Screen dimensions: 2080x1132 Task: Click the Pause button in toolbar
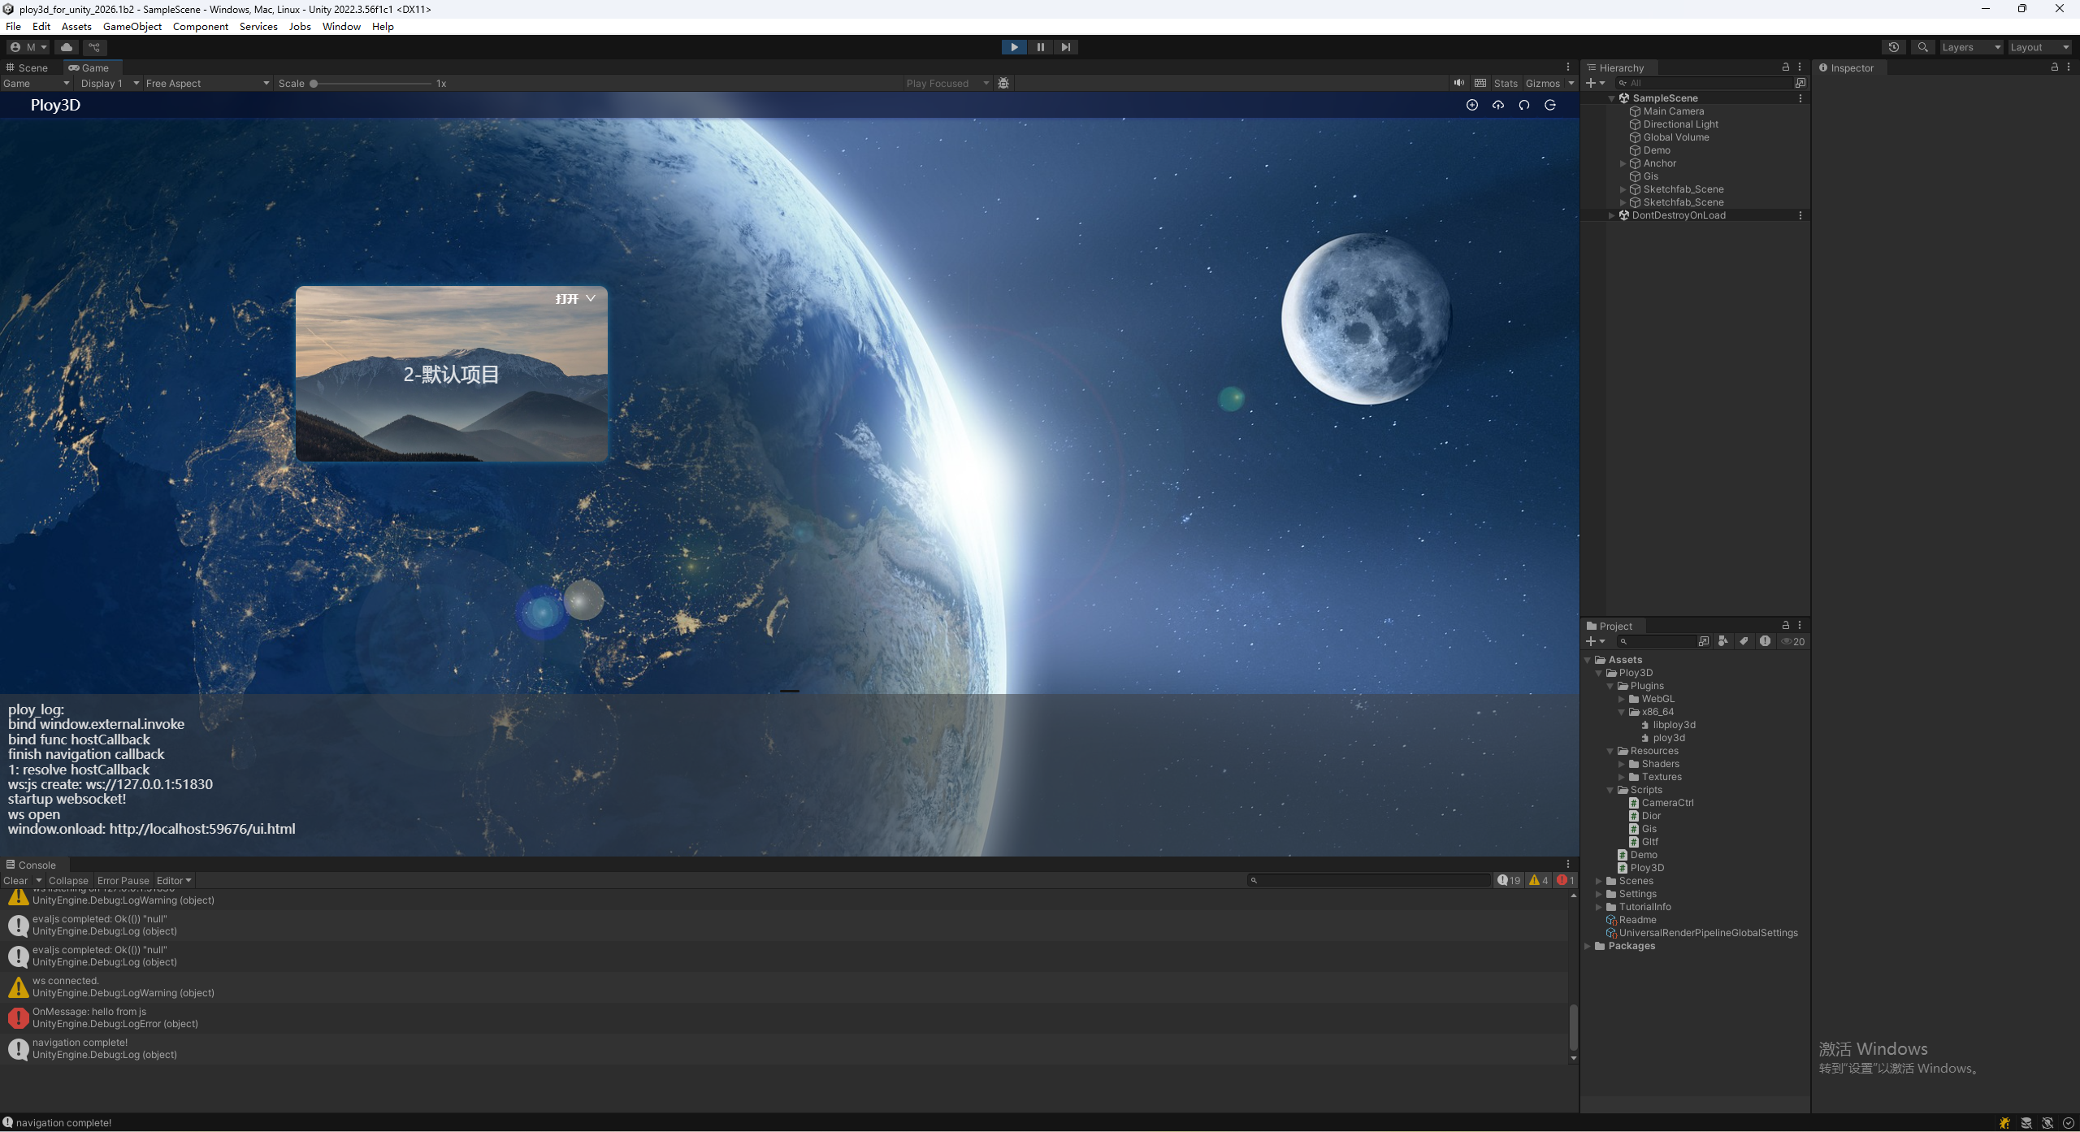[1040, 47]
